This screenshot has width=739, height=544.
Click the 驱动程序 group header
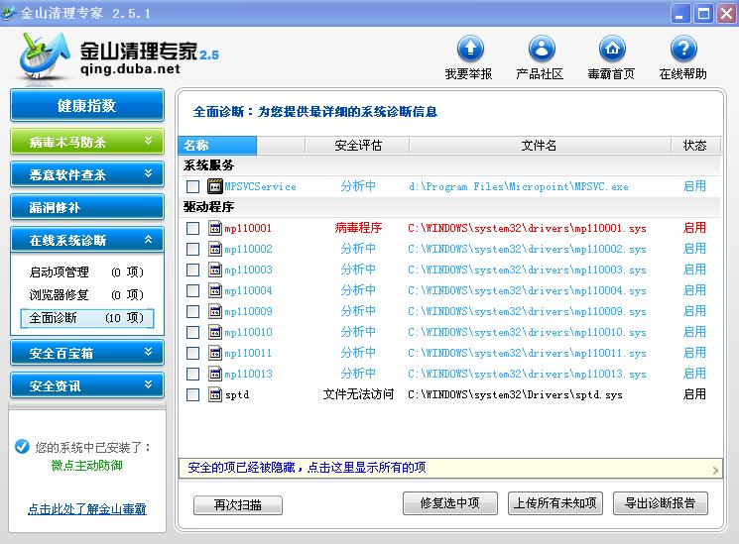[x=208, y=207]
